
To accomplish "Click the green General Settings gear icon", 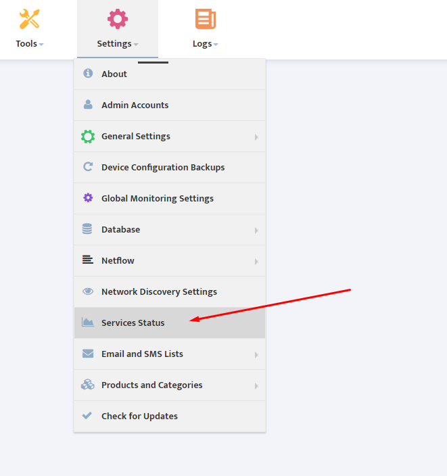I will [88, 137].
